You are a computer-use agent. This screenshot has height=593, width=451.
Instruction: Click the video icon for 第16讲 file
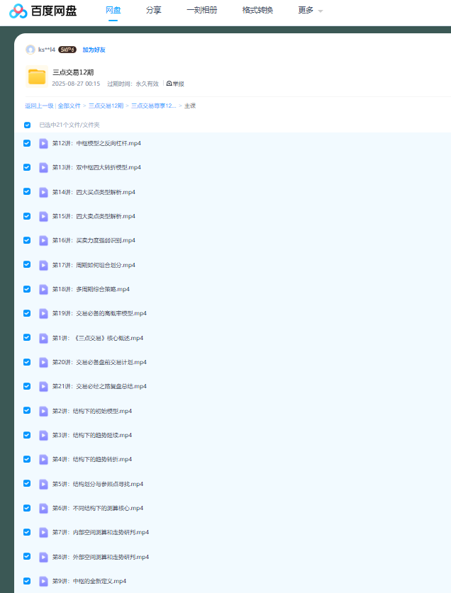click(x=43, y=240)
